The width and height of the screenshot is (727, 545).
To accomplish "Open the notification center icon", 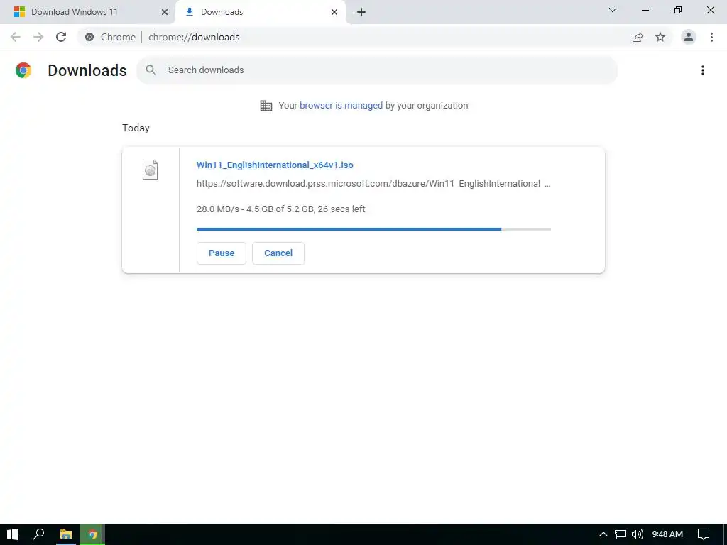I will 704,534.
